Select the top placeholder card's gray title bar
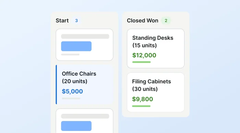The image size is (240, 133). (x=85, y=36)
